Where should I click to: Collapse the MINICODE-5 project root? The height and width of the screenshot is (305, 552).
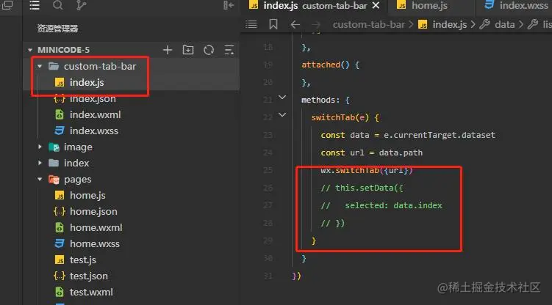tap(30, 50)
